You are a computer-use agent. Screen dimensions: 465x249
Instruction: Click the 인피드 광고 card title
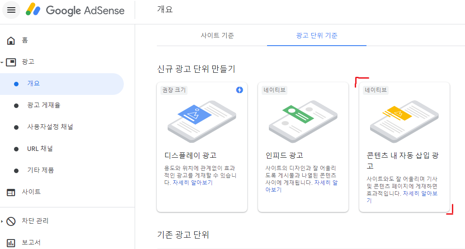[x=284, y=155]
